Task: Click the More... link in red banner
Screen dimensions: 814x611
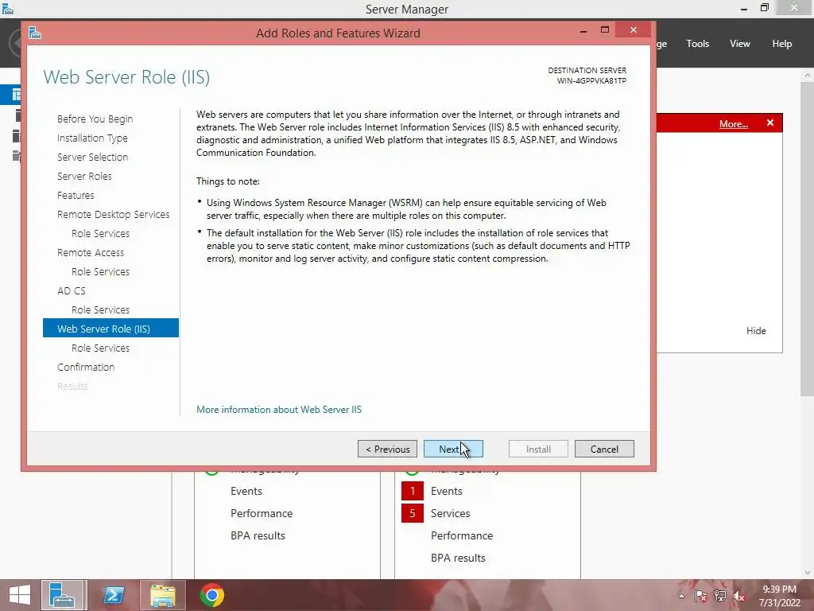Action: [734, 123]
